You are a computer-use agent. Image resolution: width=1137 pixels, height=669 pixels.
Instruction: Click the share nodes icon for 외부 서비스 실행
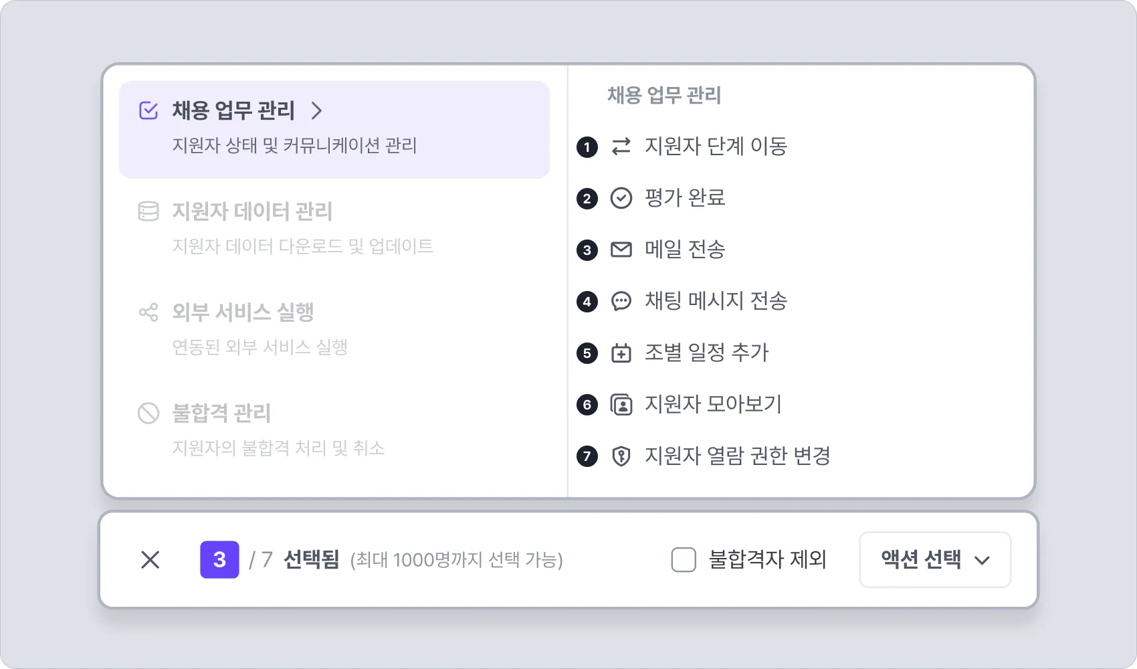coord(148,312)
